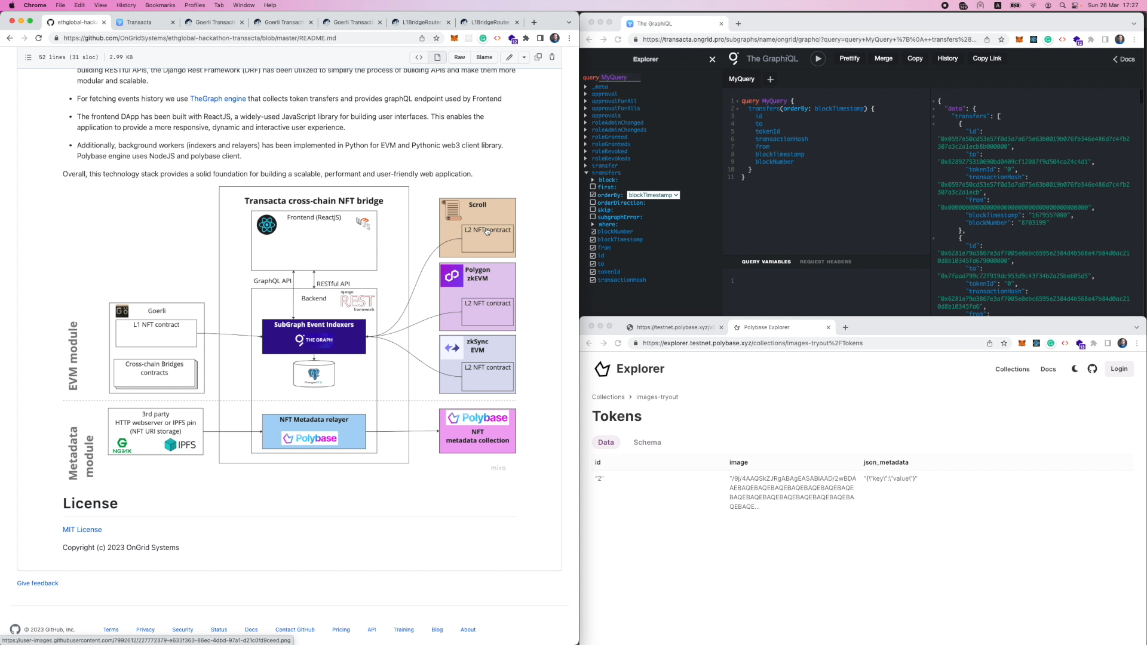Viewport: 1147px width, 645px height.
Task: Open the GitHub icon link in Polybase Explorer
Action: click(1092, 369)
